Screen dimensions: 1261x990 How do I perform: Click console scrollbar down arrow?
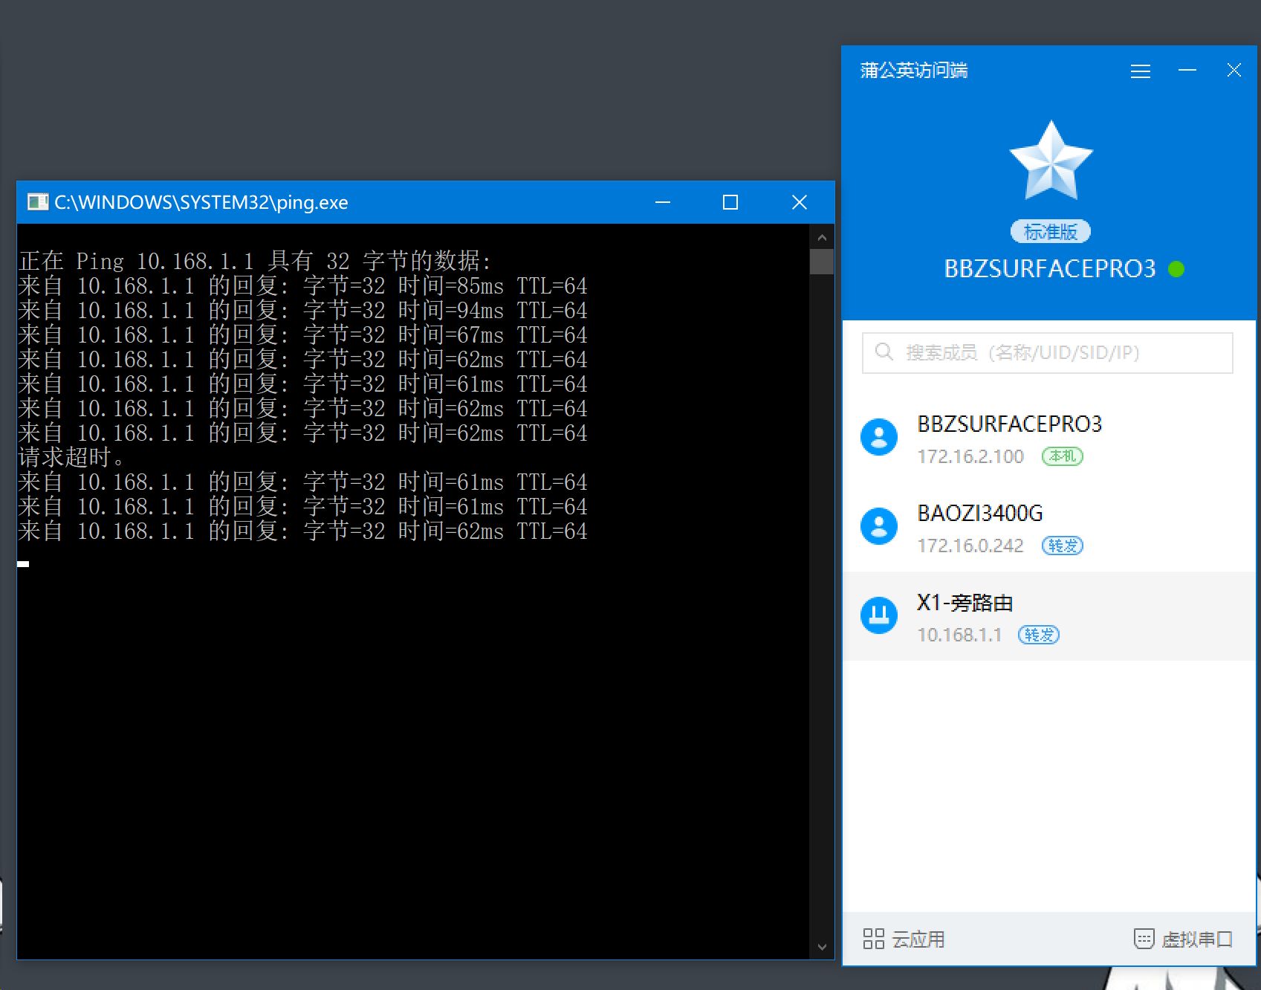tap(822, 947)
